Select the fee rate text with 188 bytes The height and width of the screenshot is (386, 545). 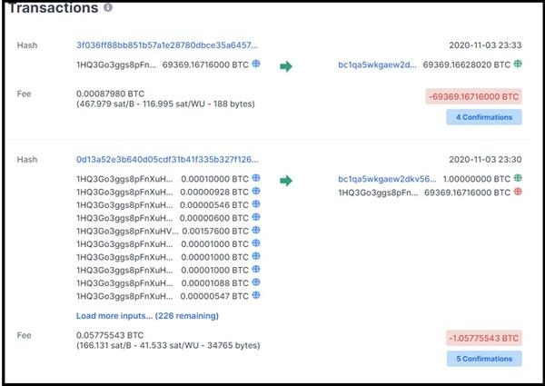(x=165, y=104)
